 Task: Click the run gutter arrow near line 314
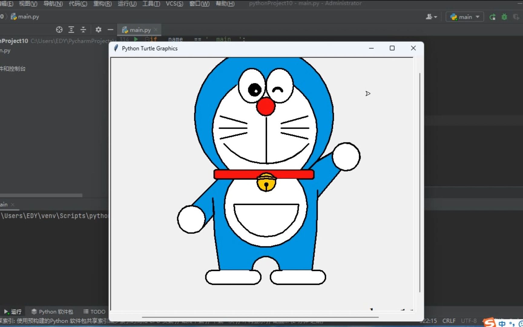(136, 39)
